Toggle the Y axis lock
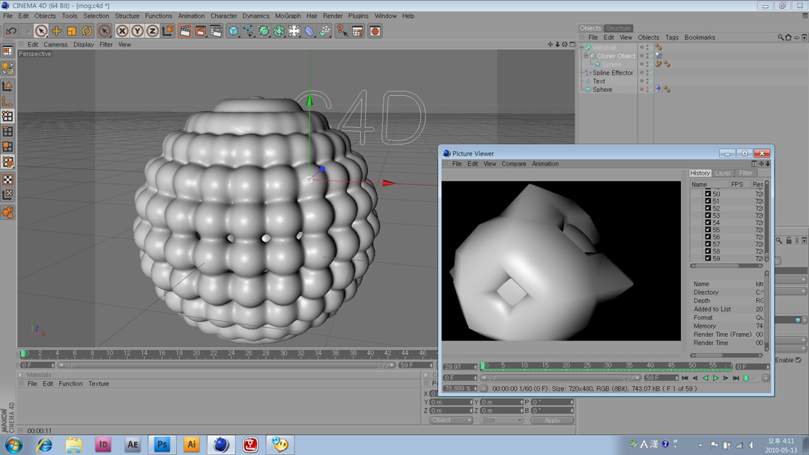Viewport: 809px width, 455px height. click(137, 31)
